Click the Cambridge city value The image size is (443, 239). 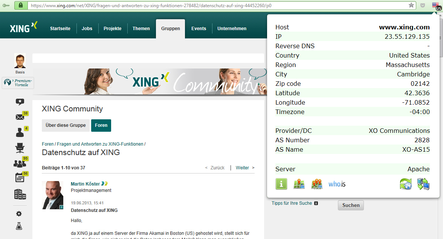point(413,74)
